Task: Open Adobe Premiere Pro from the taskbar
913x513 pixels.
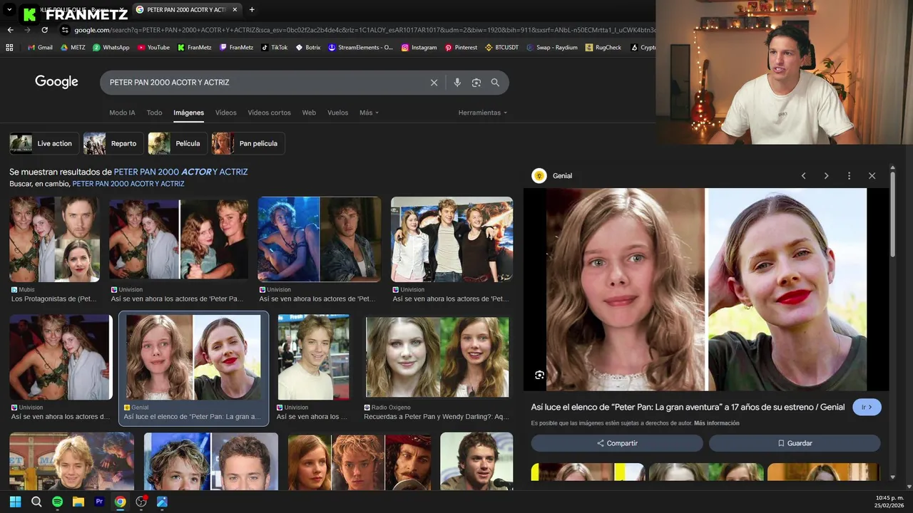Action: pos(99,502)
